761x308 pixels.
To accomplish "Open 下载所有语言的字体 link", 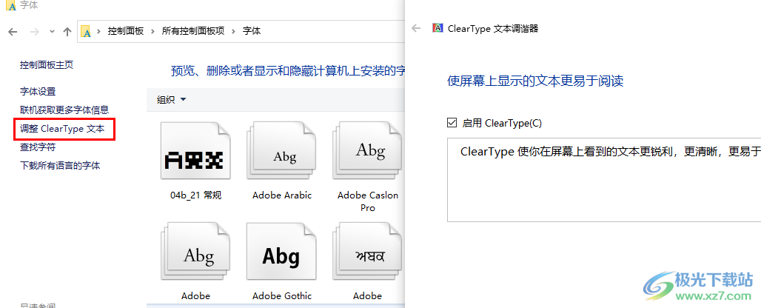I will [60, 165].
